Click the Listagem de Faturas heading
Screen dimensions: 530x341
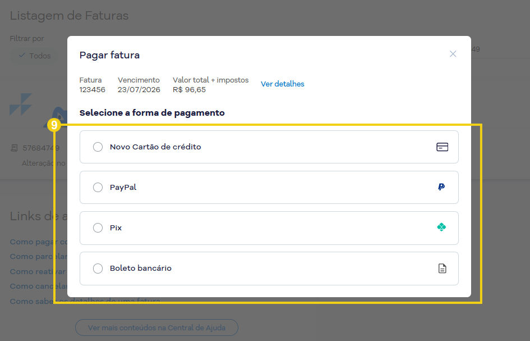point(70,16)
